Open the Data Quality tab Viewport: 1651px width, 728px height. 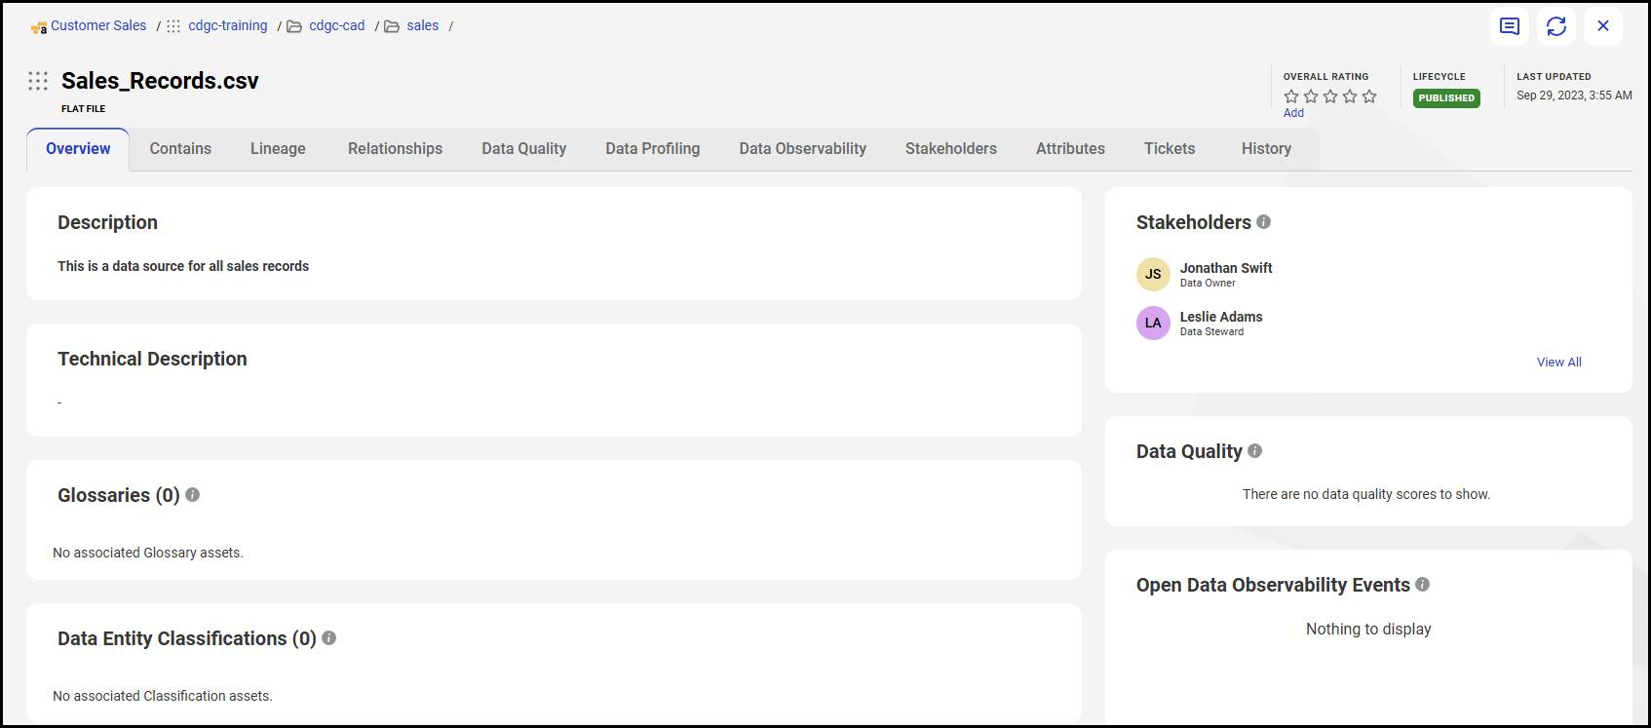(523, 149)
